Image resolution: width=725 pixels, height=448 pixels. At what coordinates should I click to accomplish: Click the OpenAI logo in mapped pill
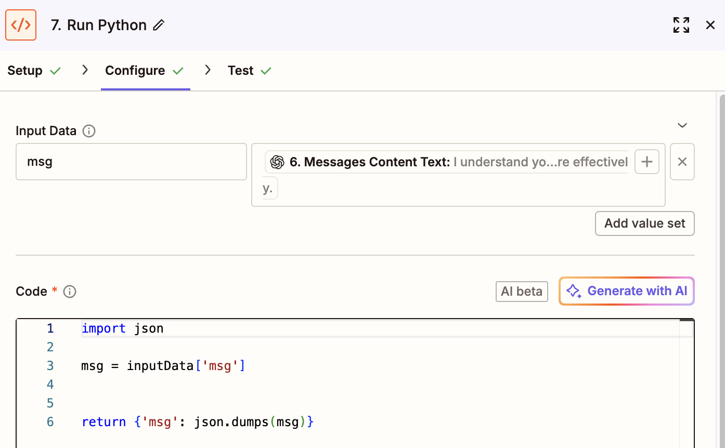pyautogui.click(x=277, y=162)
